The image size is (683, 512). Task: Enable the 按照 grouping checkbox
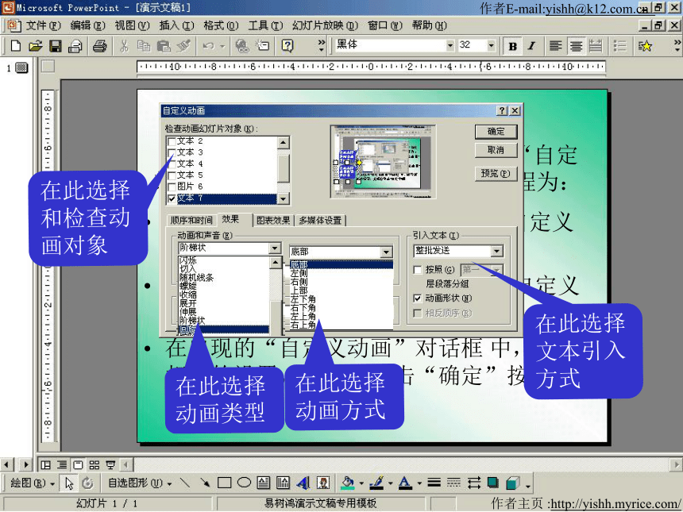[x=417, y=270]
